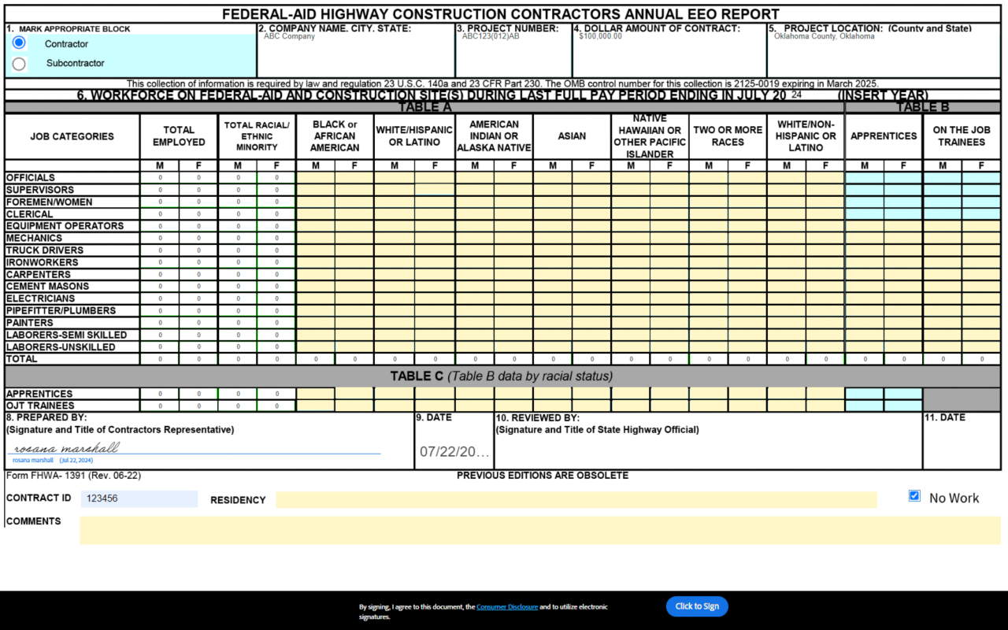
Task: Click the year field showing 24
Action: 797,94
